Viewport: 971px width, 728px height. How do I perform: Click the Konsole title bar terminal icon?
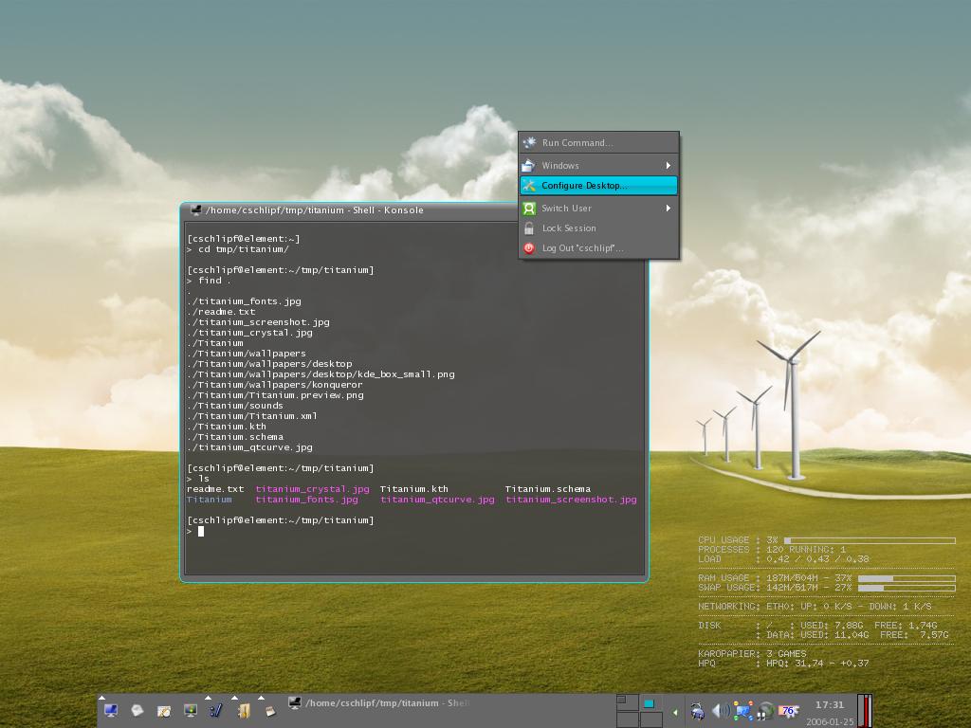(195, 209)
